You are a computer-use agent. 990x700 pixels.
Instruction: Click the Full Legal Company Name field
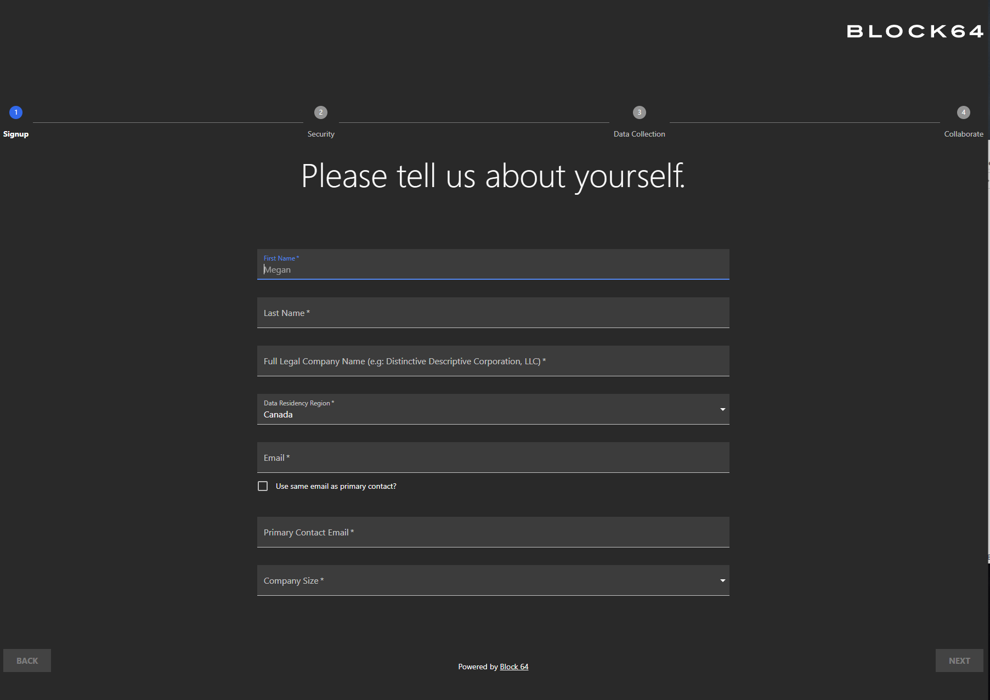493,361
